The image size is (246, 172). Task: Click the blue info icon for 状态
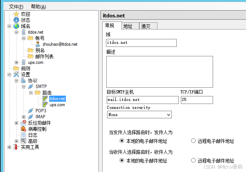point(16,20)
